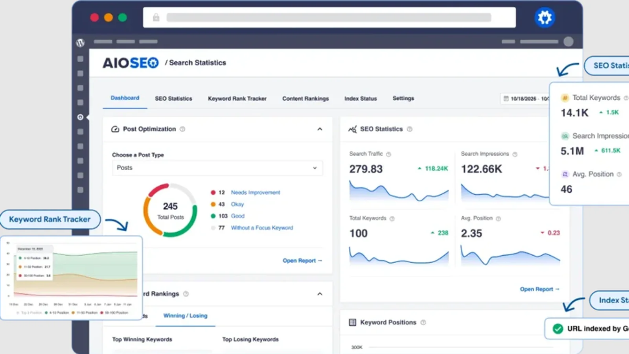Click the user avatar circle in the admin bar

(568, 42)
